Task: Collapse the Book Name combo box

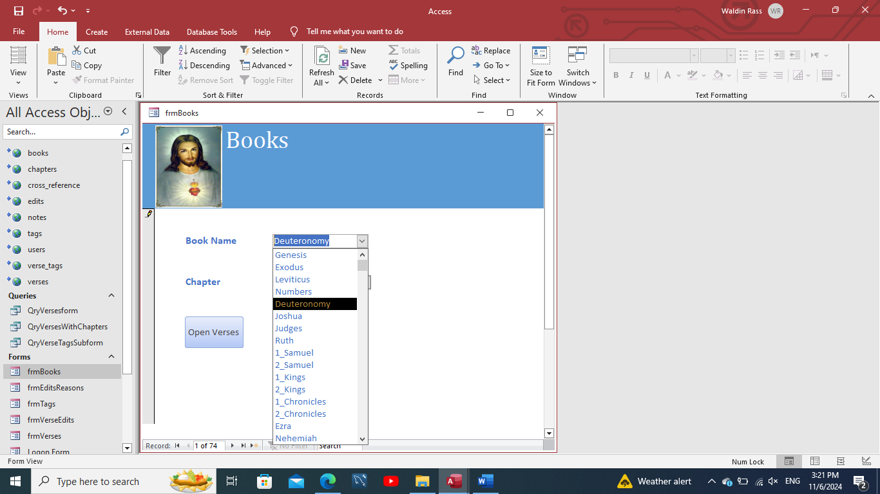Action: (362, 241)
